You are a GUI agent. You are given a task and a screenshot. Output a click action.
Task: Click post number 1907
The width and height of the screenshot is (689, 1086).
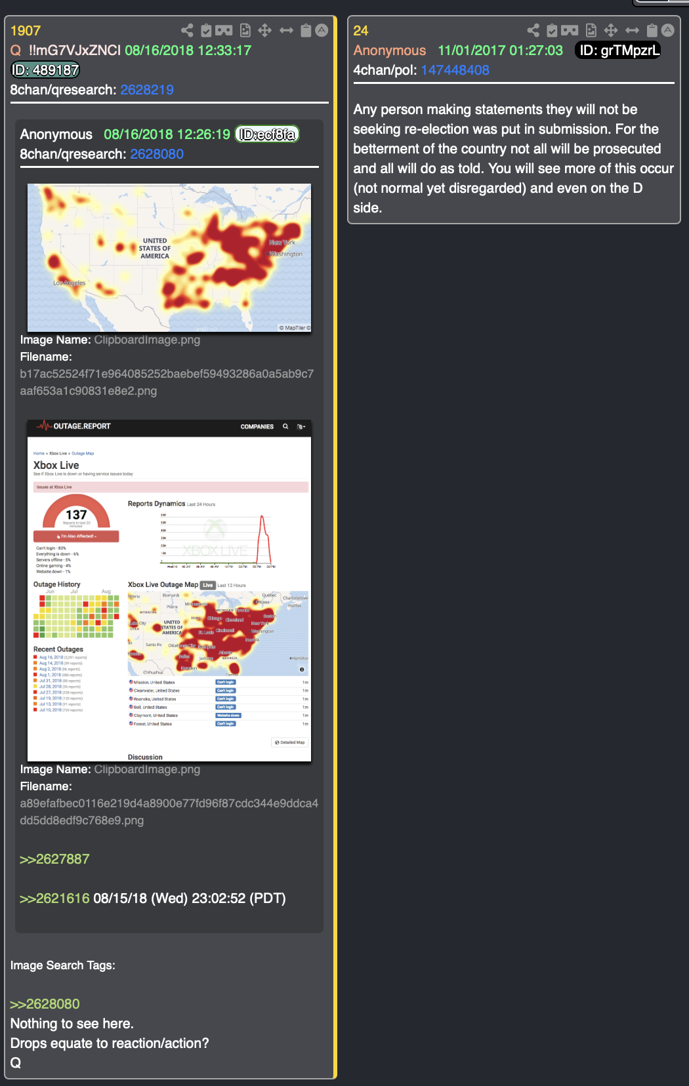pos(26,31)
